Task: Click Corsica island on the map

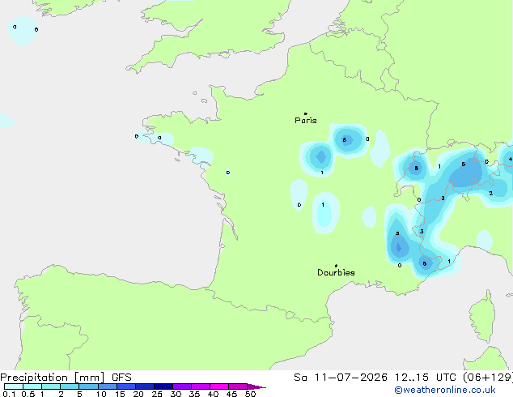Action: 482,317
